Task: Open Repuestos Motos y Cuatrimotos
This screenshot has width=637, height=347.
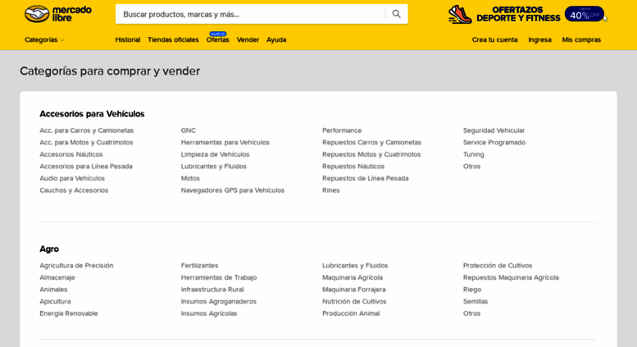Action: (371, 154)
